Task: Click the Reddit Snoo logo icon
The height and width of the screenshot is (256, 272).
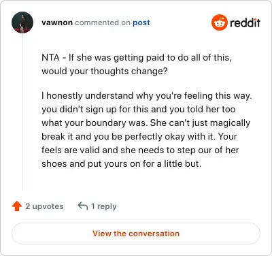Action: pos(220,22)
